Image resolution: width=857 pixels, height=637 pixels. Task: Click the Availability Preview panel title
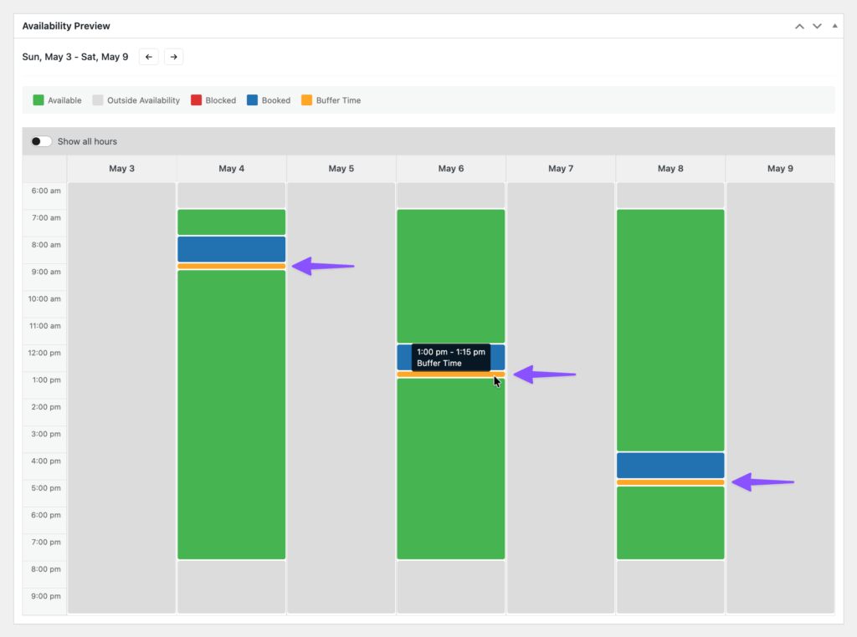[66, 27]
